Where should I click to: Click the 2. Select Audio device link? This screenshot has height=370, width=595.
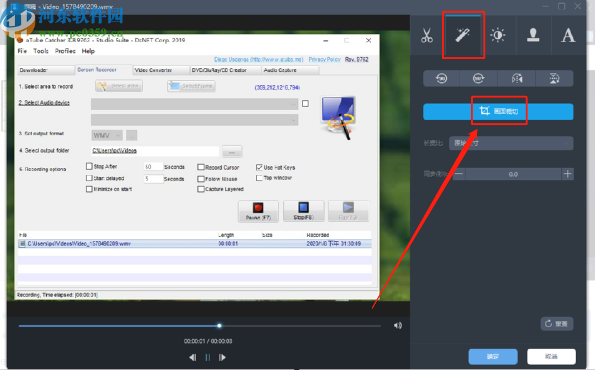point(44,103)
